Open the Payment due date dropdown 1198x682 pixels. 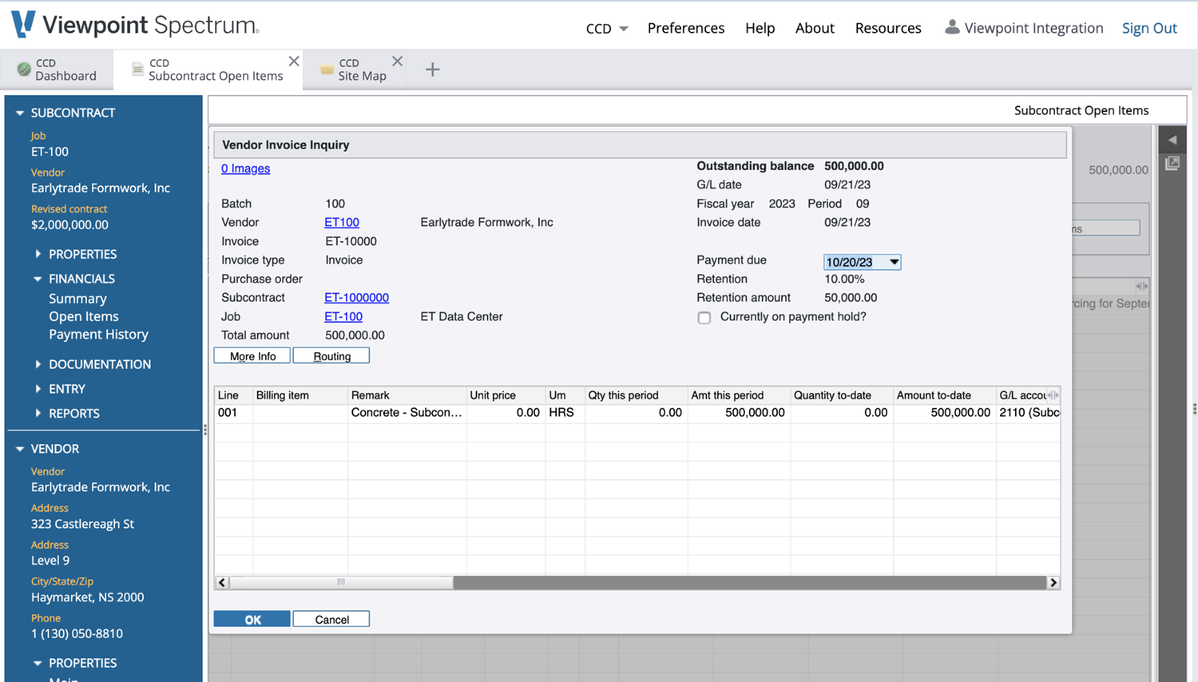point(894,262)
